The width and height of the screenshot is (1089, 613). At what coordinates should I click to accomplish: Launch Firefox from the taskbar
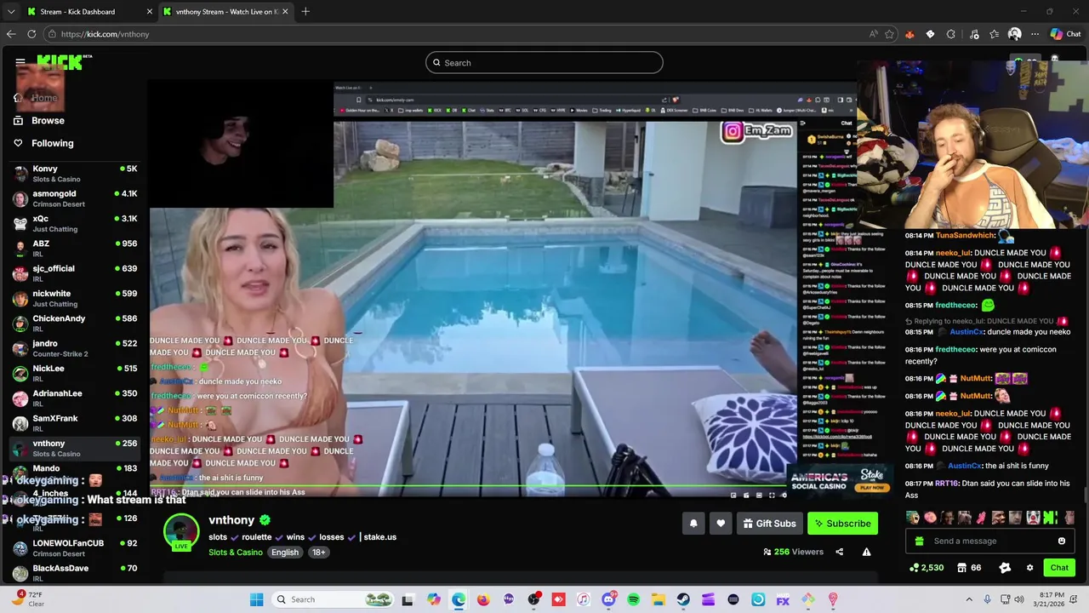tap(484, 599)
